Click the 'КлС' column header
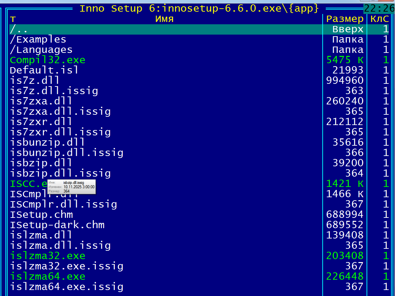 (379, 19)
